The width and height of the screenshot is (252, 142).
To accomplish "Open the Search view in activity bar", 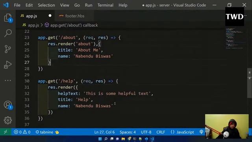I will click(x=8, y=33).
